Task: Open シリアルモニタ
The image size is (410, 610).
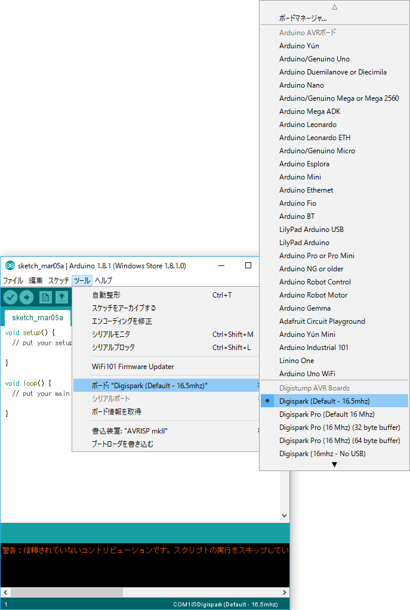Action: (167, 334)
